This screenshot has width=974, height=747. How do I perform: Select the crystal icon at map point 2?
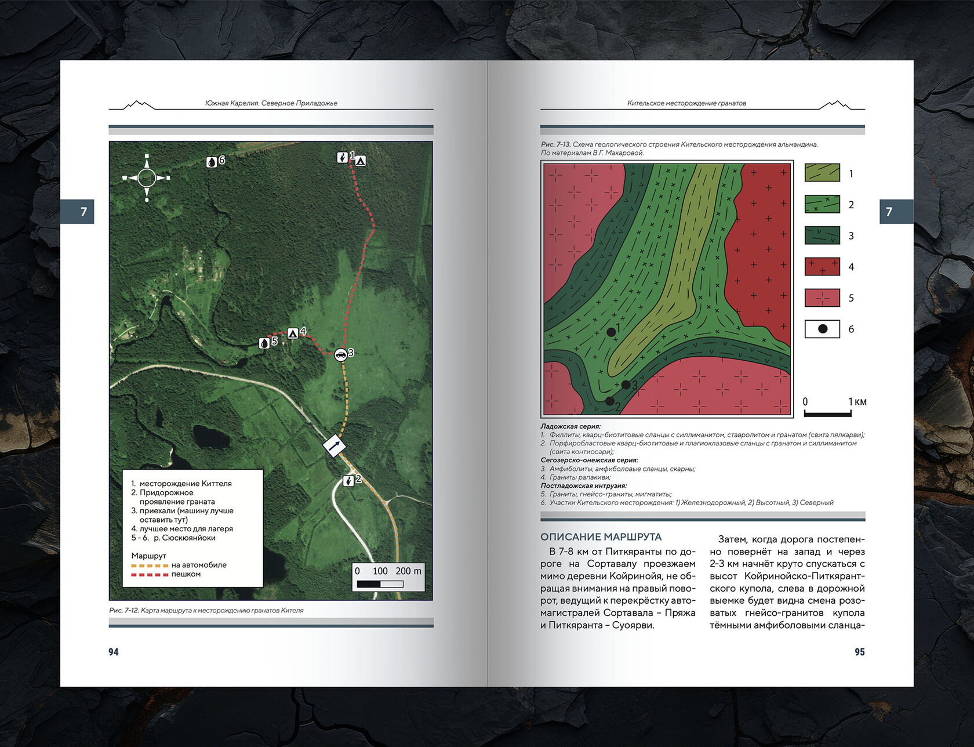tap(348, 481)
